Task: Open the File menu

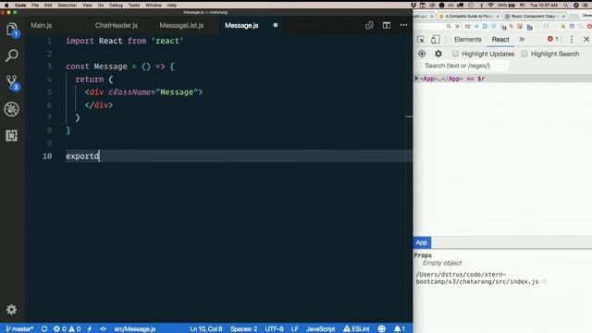Action: click(35, 5)
